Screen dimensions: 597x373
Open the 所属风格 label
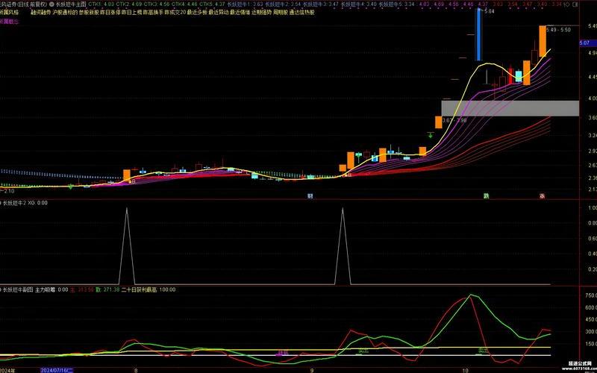tap(10, 13)
